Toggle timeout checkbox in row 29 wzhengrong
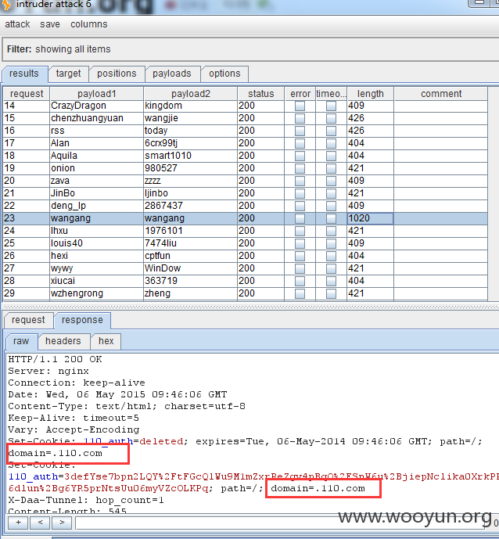Image resolution: width=499 pixels, height=539 pixels. (332, 293)
